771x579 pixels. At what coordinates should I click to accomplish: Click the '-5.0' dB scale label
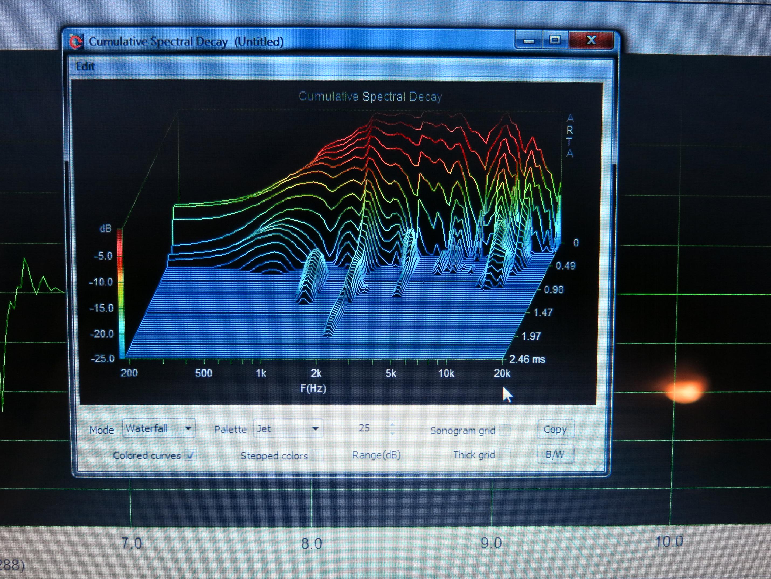pos(103,256)
